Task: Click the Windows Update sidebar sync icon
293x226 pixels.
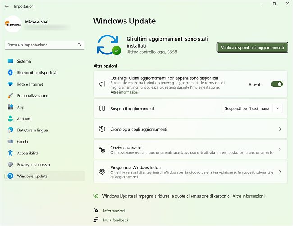Action: click(x=10, y=176)
